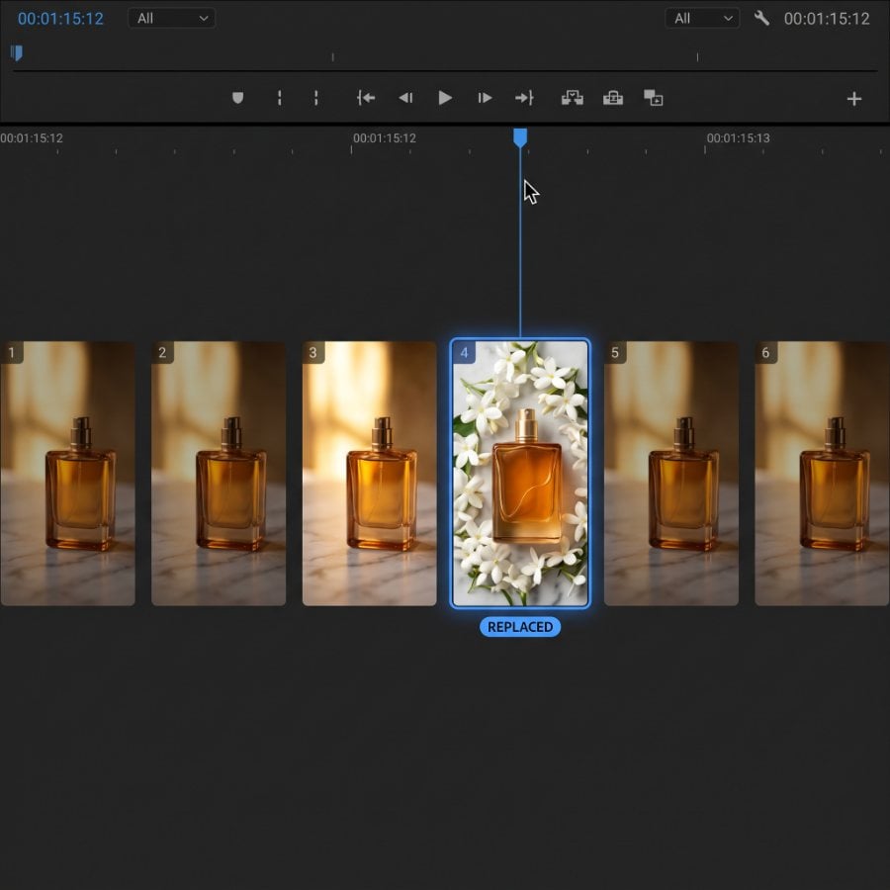Open the button editor plus icon
Image resolution: width=890 pixels, height=890 pixels.
coord(853,99)
